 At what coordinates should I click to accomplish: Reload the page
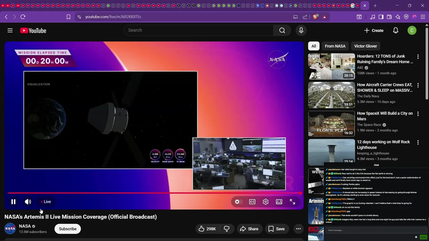pos(23,17)
